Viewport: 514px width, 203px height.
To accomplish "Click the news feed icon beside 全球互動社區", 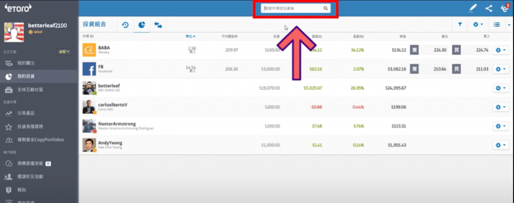I will (9, 90).
